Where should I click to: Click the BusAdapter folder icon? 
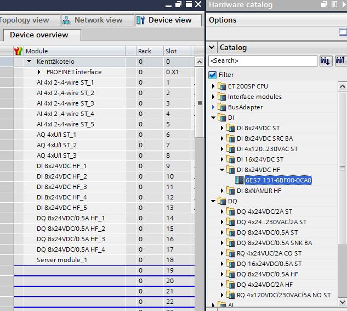click(x=222, y=107)
